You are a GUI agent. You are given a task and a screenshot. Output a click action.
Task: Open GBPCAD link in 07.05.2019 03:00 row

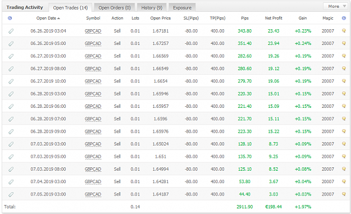tap(93, 194)
